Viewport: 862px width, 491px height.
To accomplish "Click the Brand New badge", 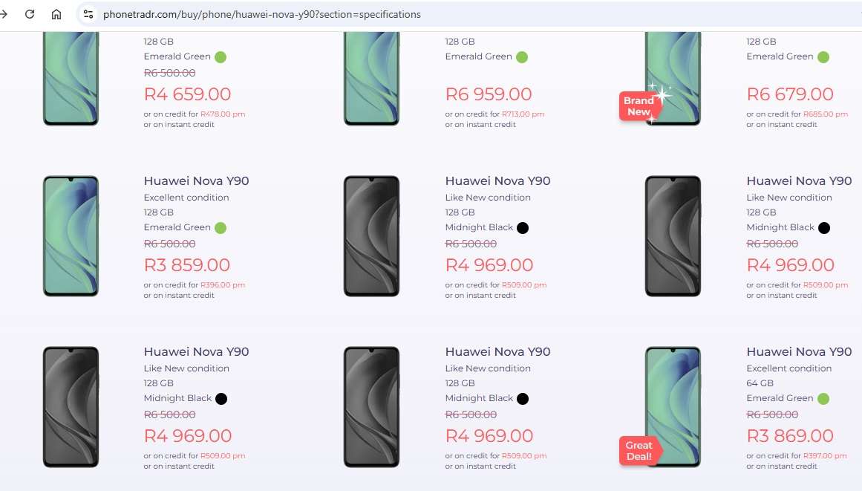I will (x=640, y=105).
